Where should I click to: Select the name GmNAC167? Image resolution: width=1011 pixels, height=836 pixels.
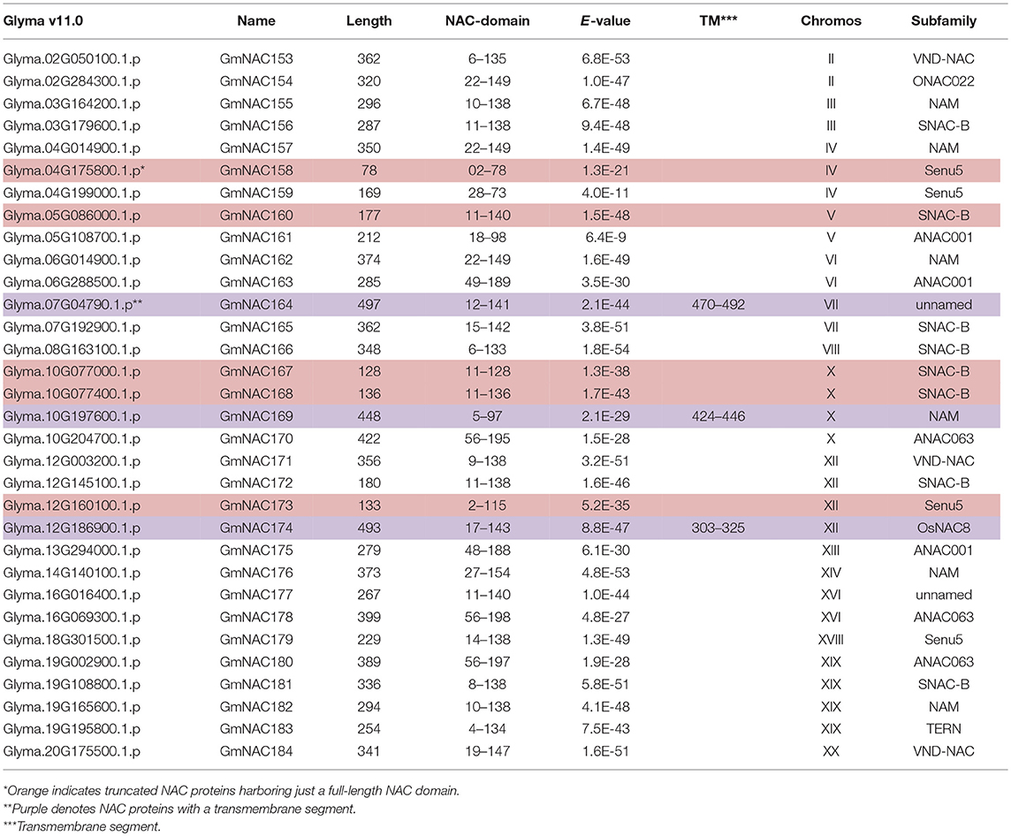click(x=256, y=371)
